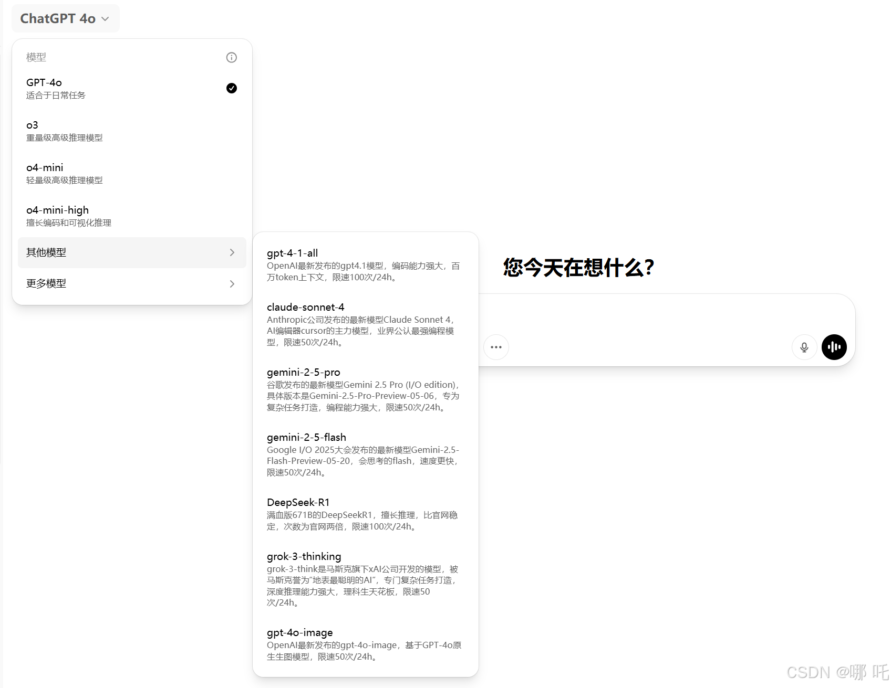
Task: Expand the 其他模型 submenu
Action: tap(132, 252)
